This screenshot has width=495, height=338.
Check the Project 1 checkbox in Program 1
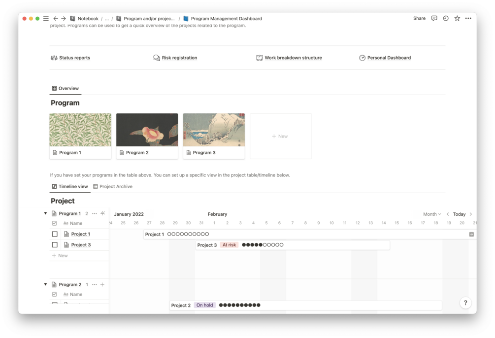click(x=55, y=234)
